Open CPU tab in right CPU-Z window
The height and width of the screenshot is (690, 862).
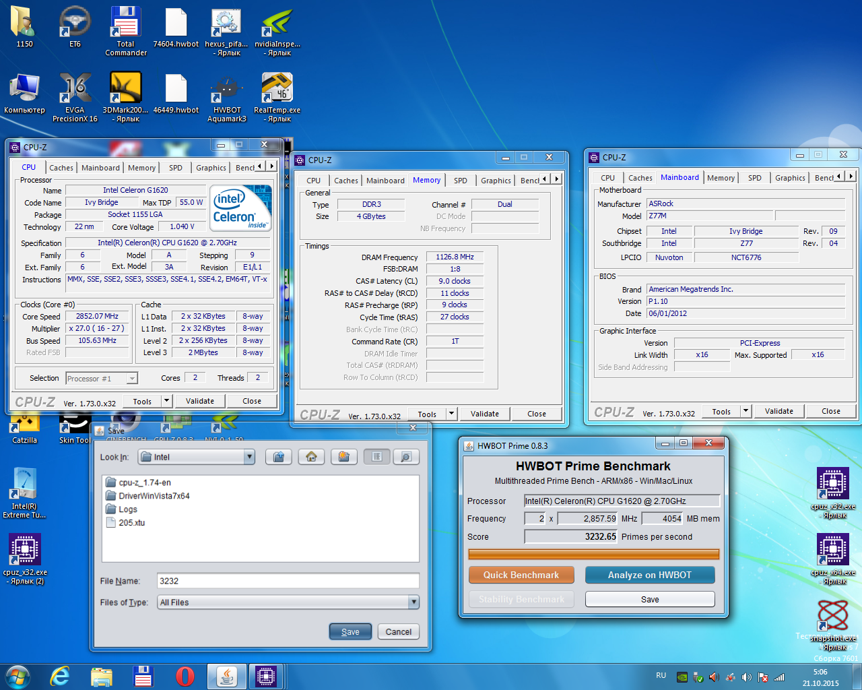[607, 178]
